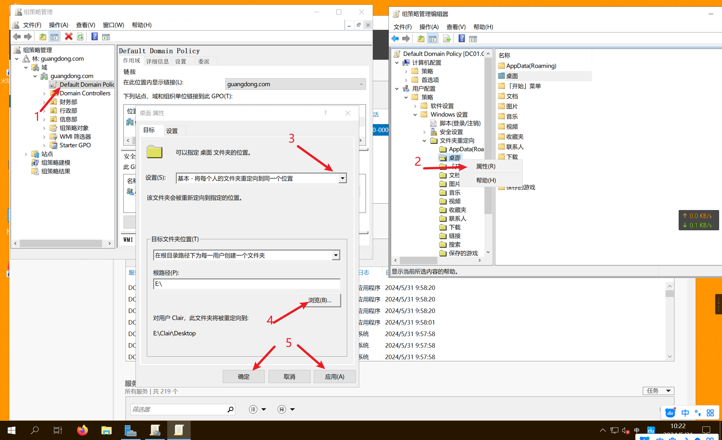722x440 pixels.
Task: Open taskbar Search icon
Action: [x=34, y=430]
